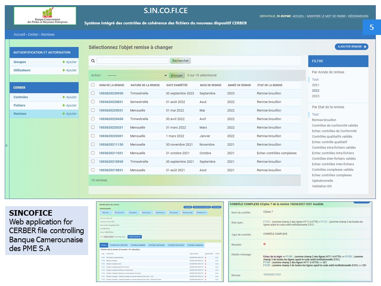Toggle the select-all checkbox in table header

coord(93,85)
